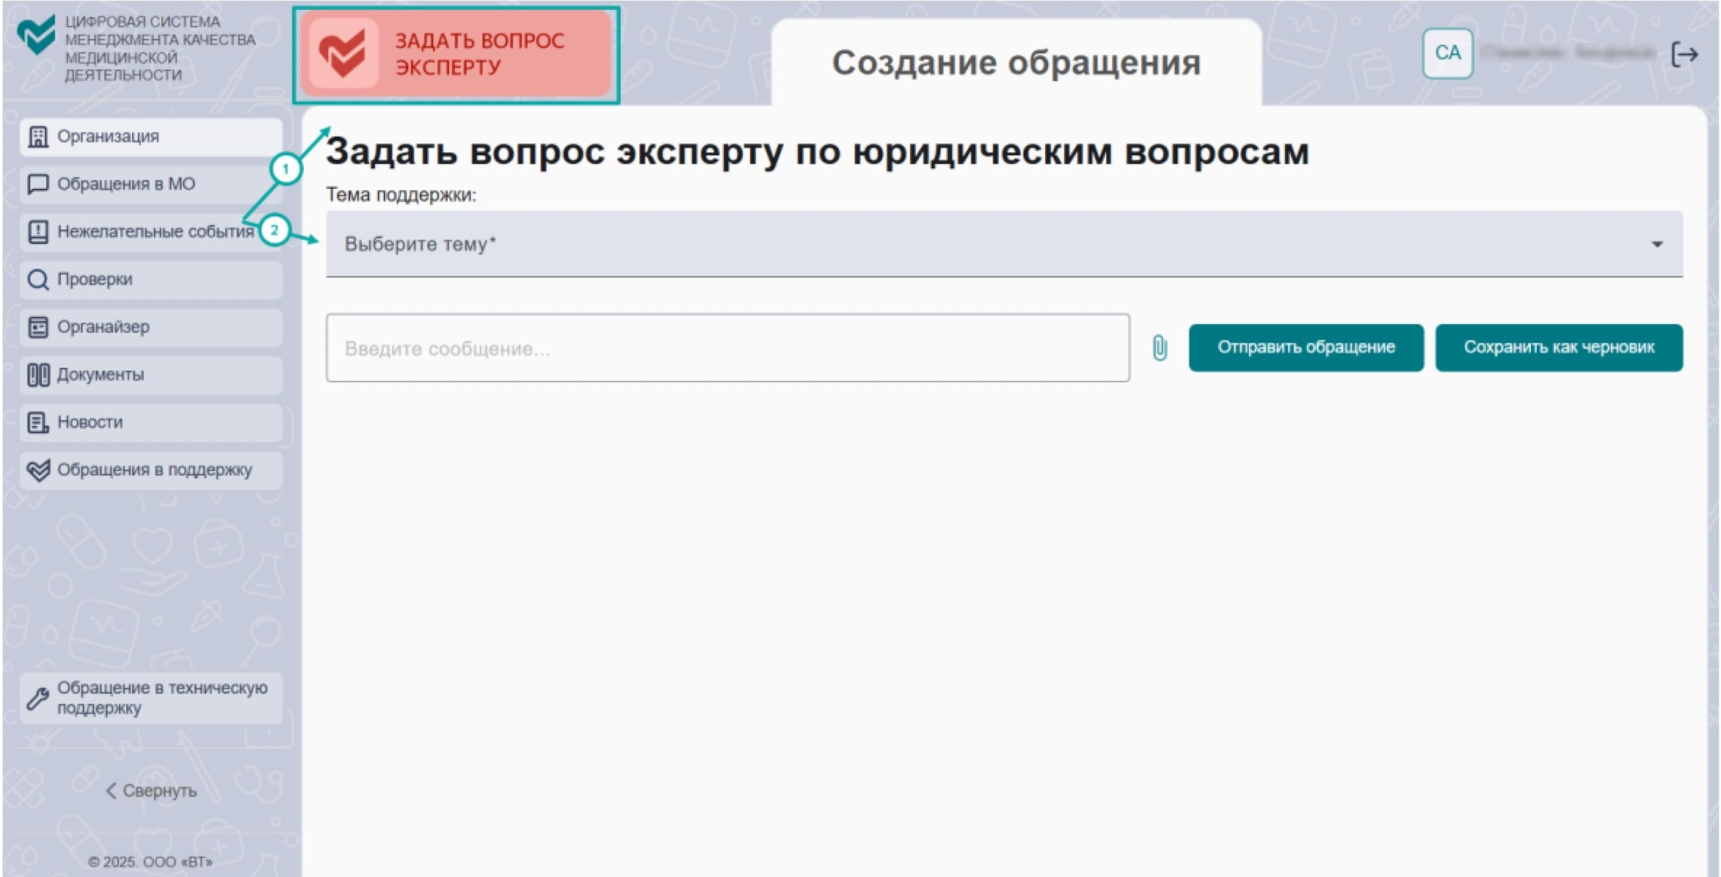
Task: Open the Документы section
Action: coord(151,374)
